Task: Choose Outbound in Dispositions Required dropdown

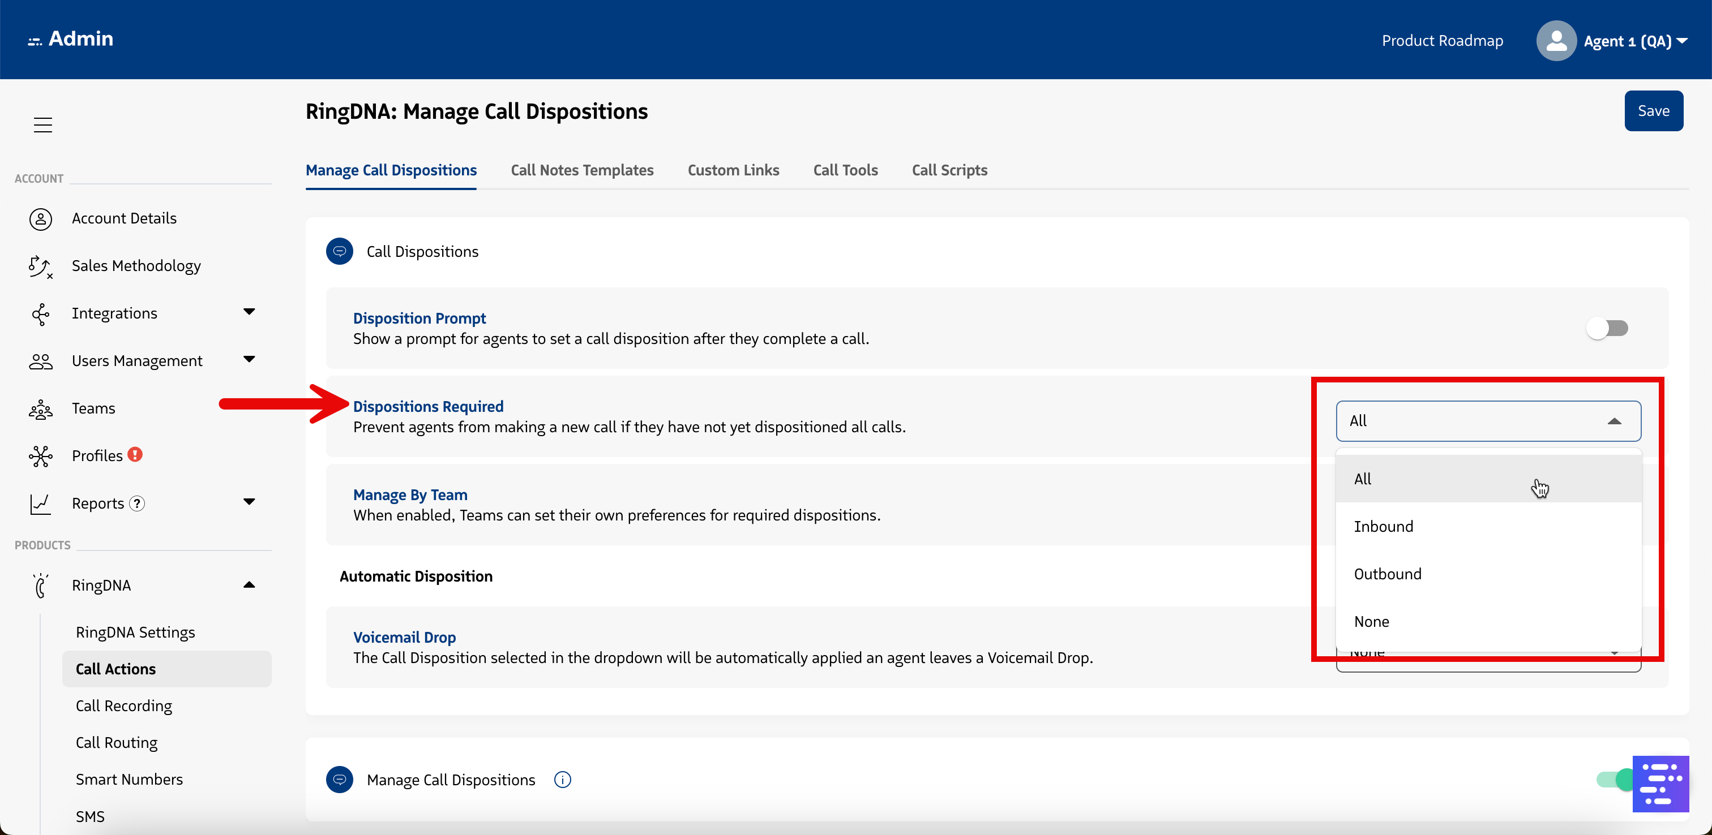Action: 1388,574
